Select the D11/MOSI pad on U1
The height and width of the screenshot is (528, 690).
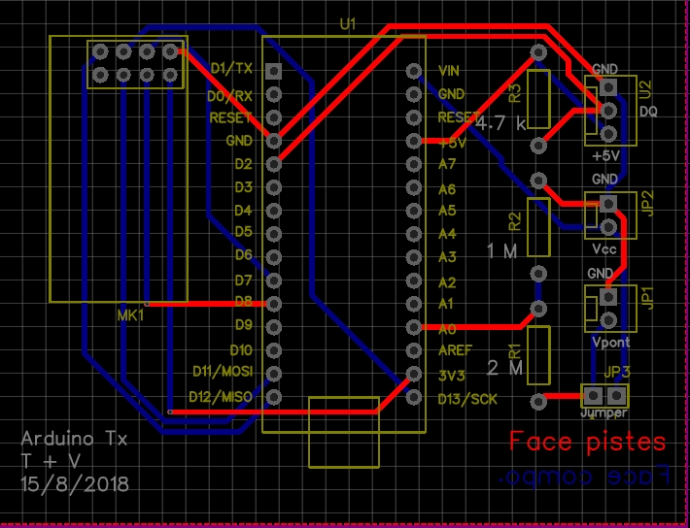274,374
